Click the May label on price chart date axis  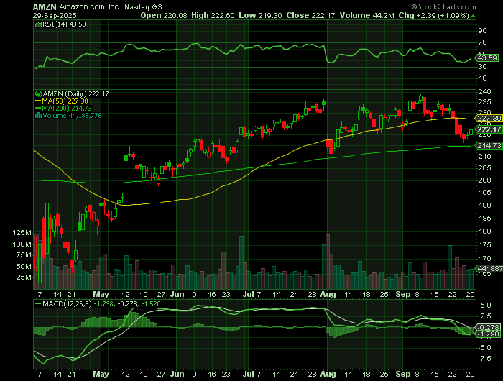point(101,294)
